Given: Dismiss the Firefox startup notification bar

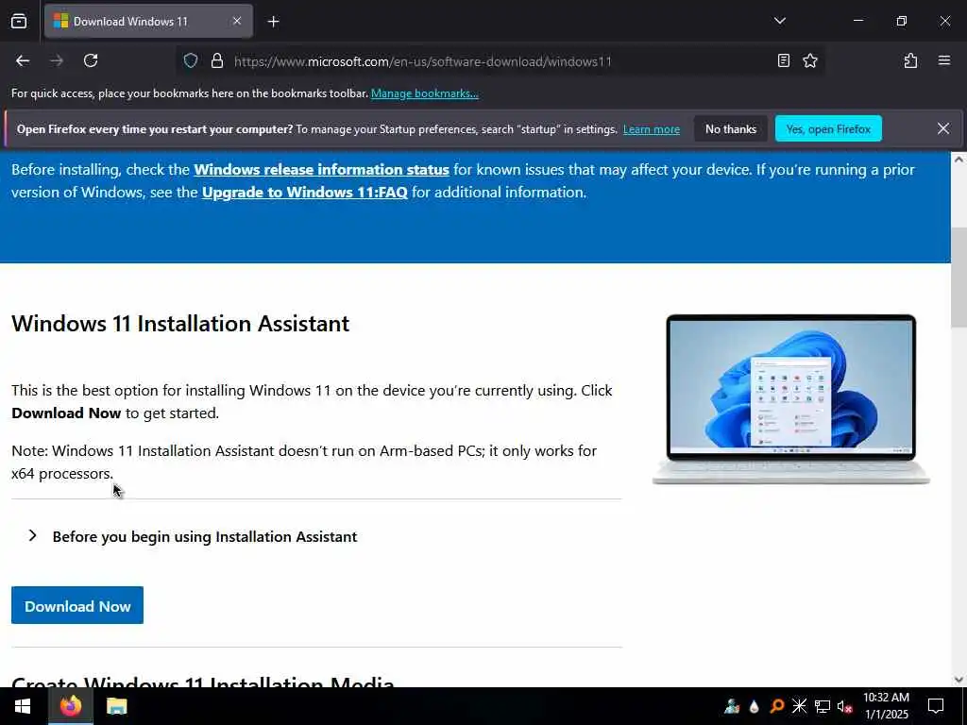Looking at the screenshot, I should click(x=943, y=128).
